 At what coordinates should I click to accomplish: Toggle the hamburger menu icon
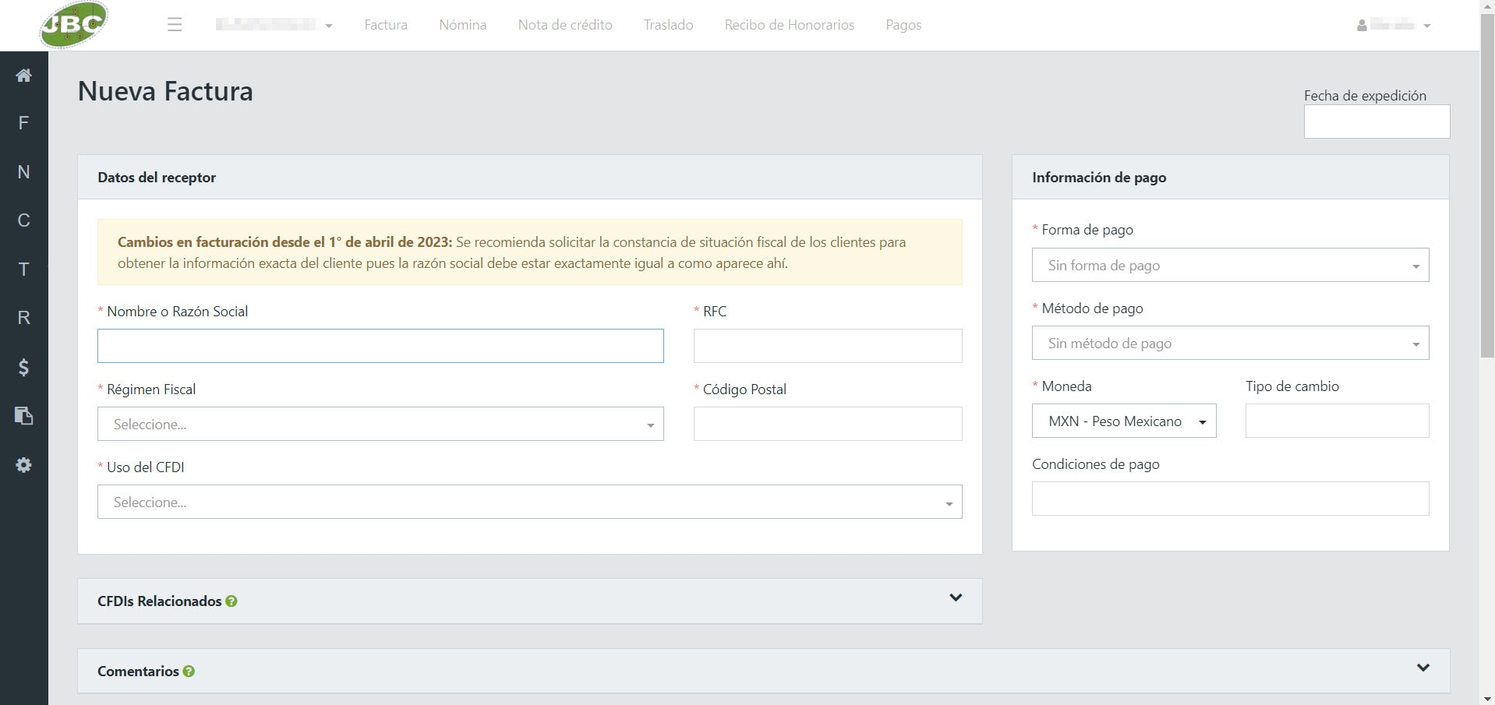(x=175, y=25)
